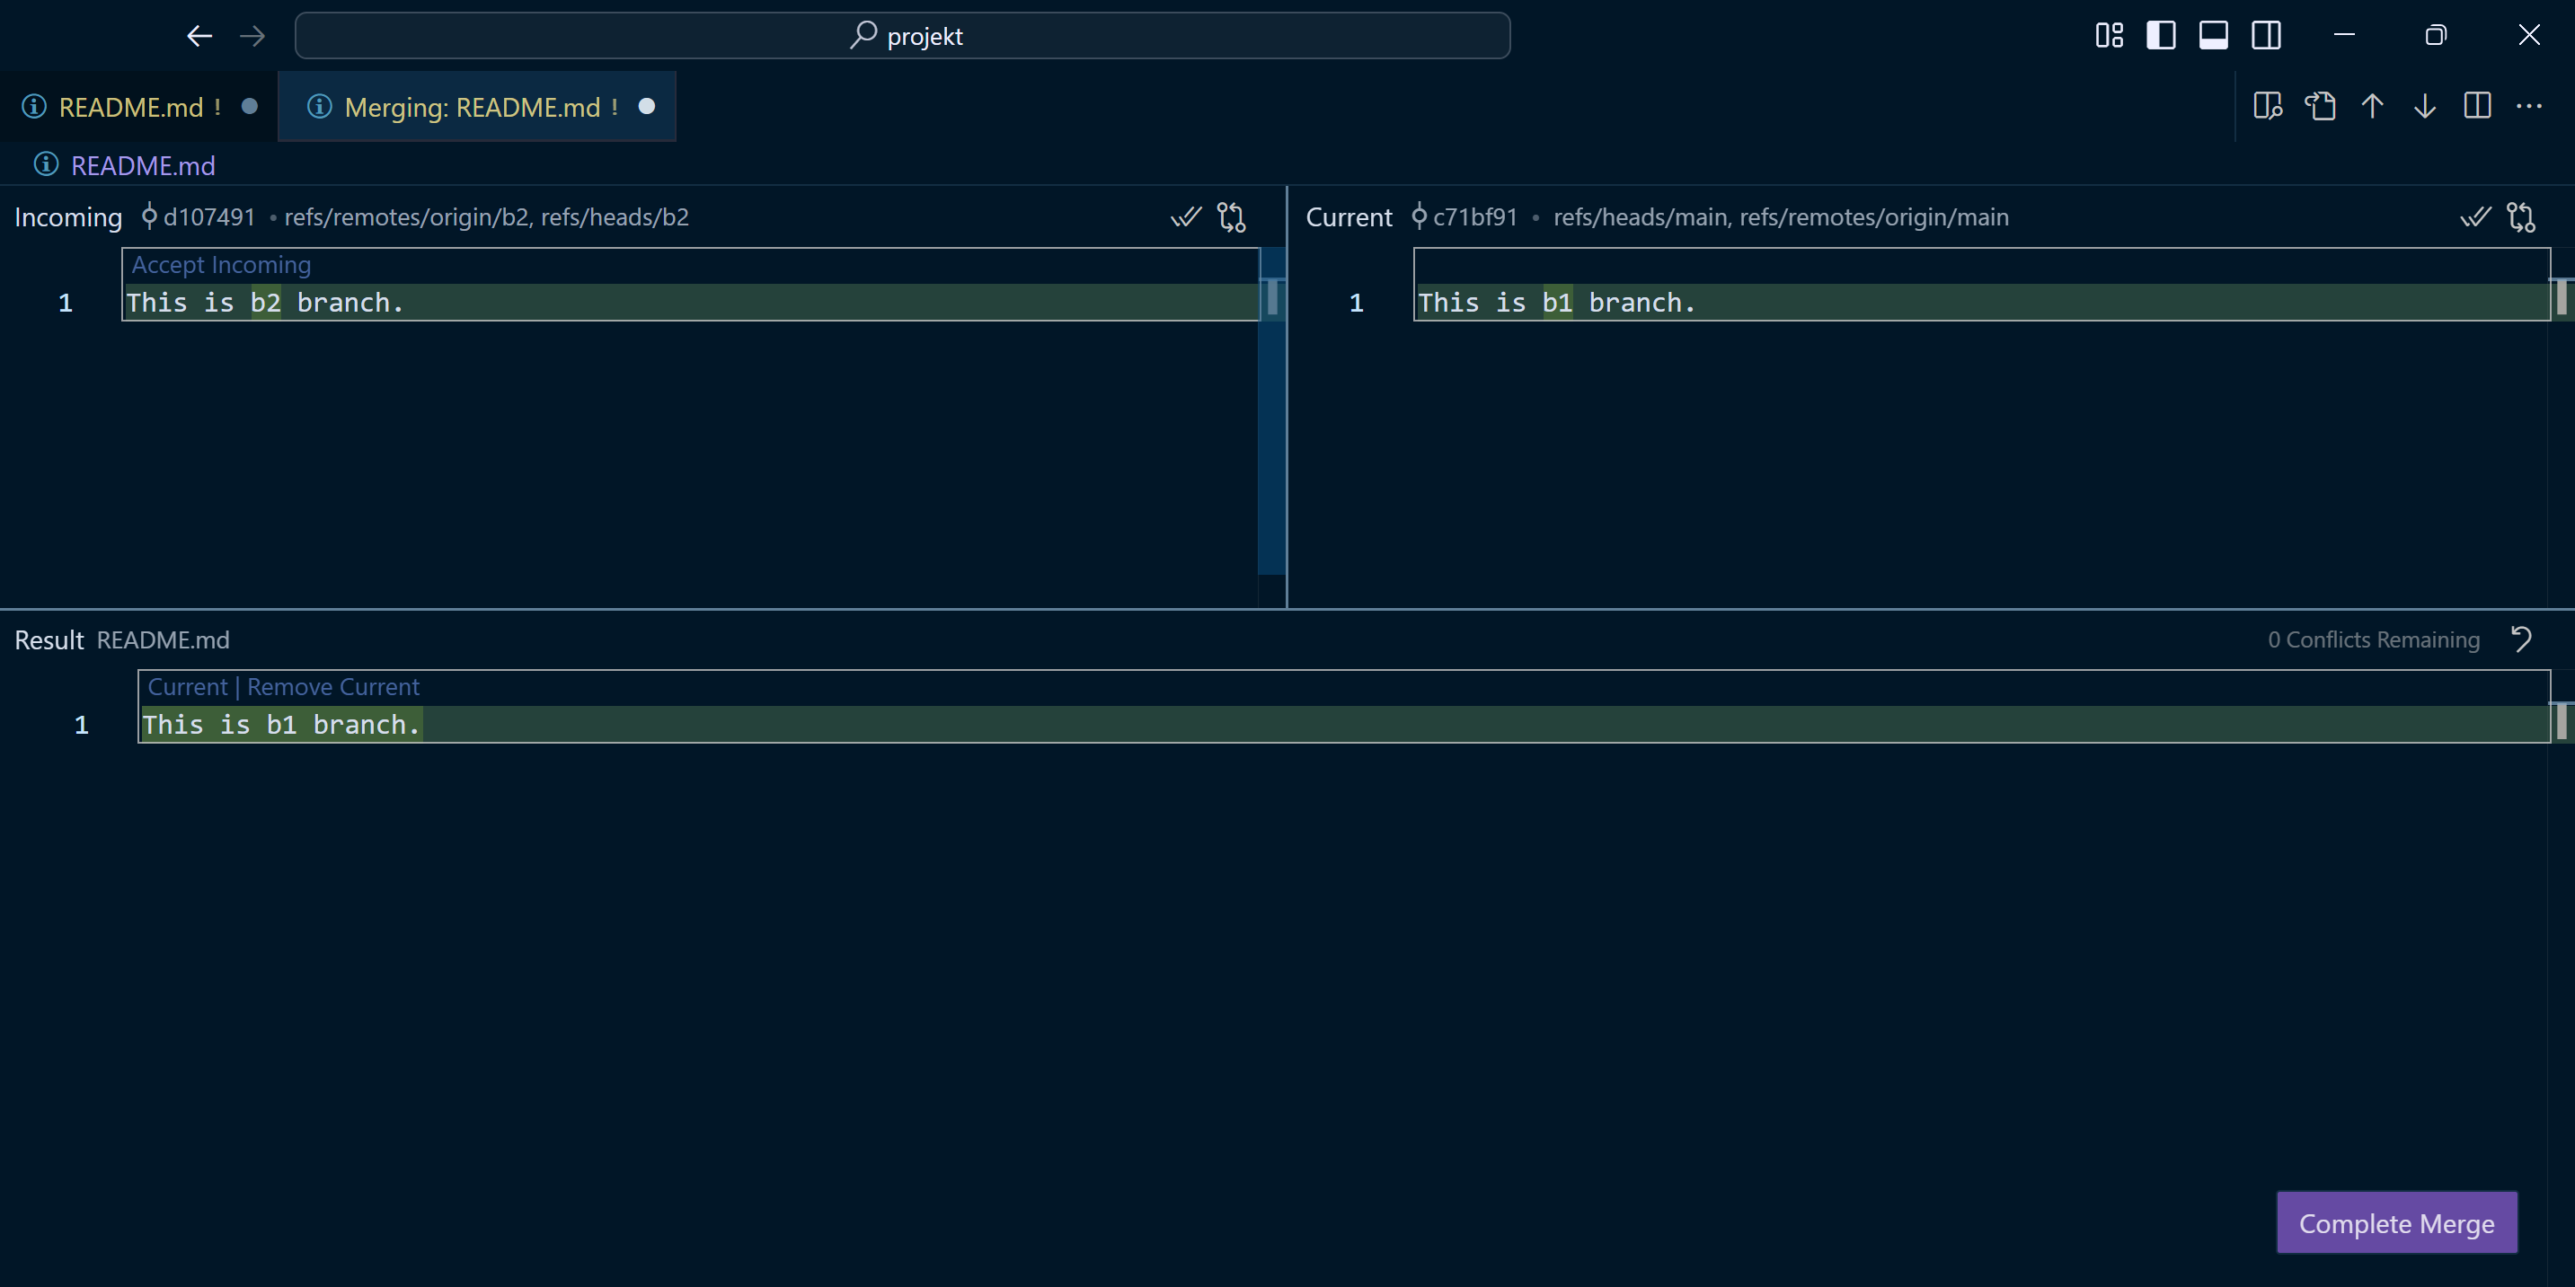This screenshot has width=2575, height=1287.
Task: Click Complete Merge button
Action: coord(2398,1221)
